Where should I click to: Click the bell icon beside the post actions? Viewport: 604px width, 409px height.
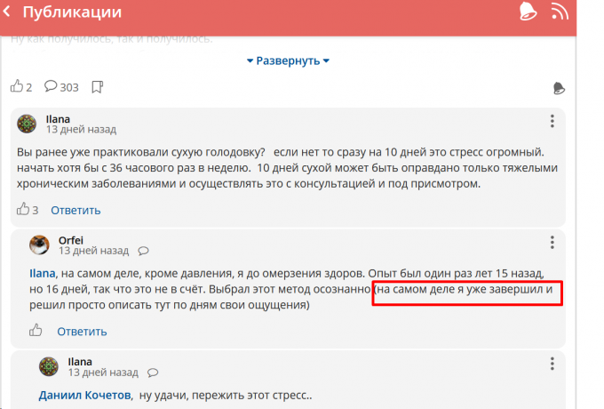pyautogui.click(x=559, y=87)
